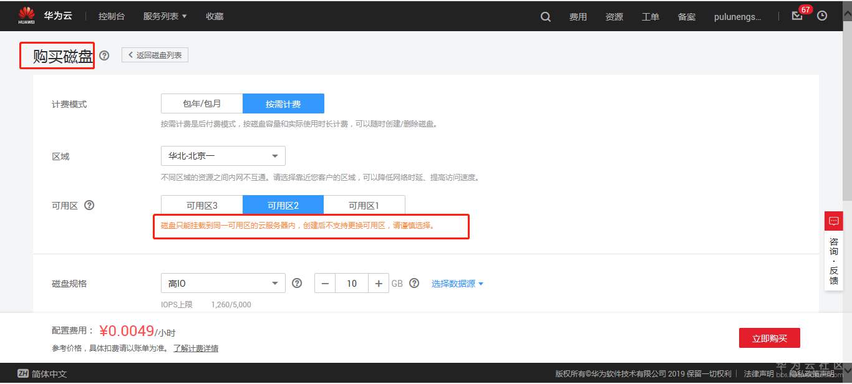Viewport: 852px width, 384px height.
Task: Open help icon next to 可用区 label
Action: click(89, 205)
